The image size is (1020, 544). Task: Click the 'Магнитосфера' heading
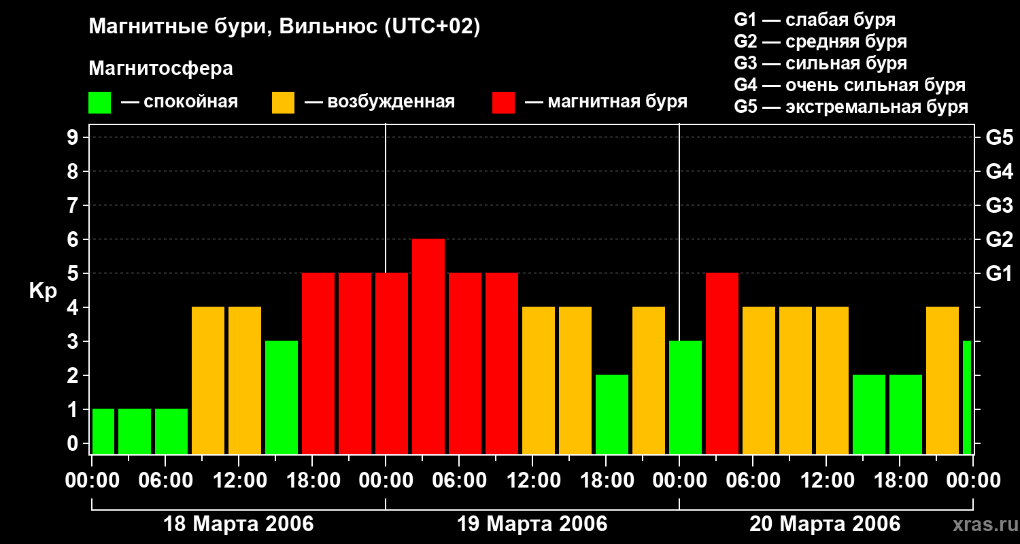click(x=160, y=69)
